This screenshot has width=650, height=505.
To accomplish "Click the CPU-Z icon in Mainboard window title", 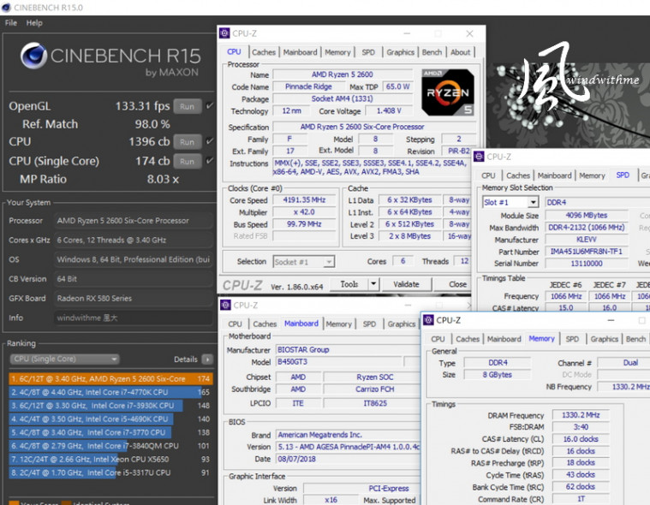I will [x=225, y=305].
